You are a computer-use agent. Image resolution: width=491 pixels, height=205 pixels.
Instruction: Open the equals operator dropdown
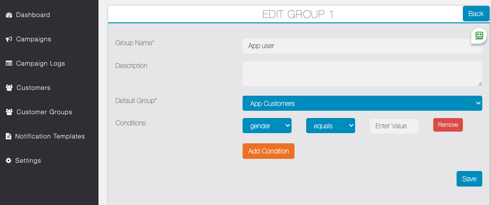click(x=331, y=126)
